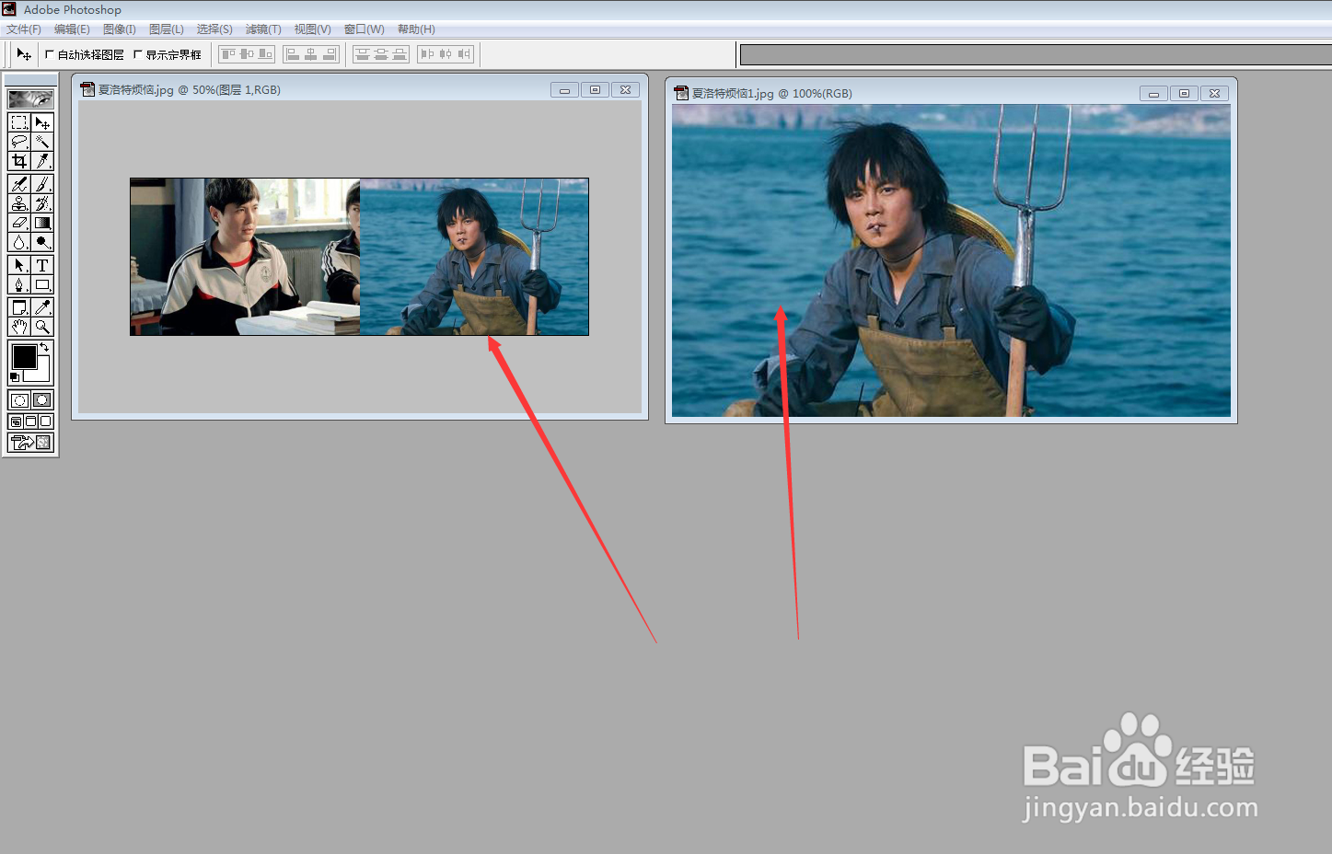
Task: Switch to Quick Mask mode
Action: point(42,400)
